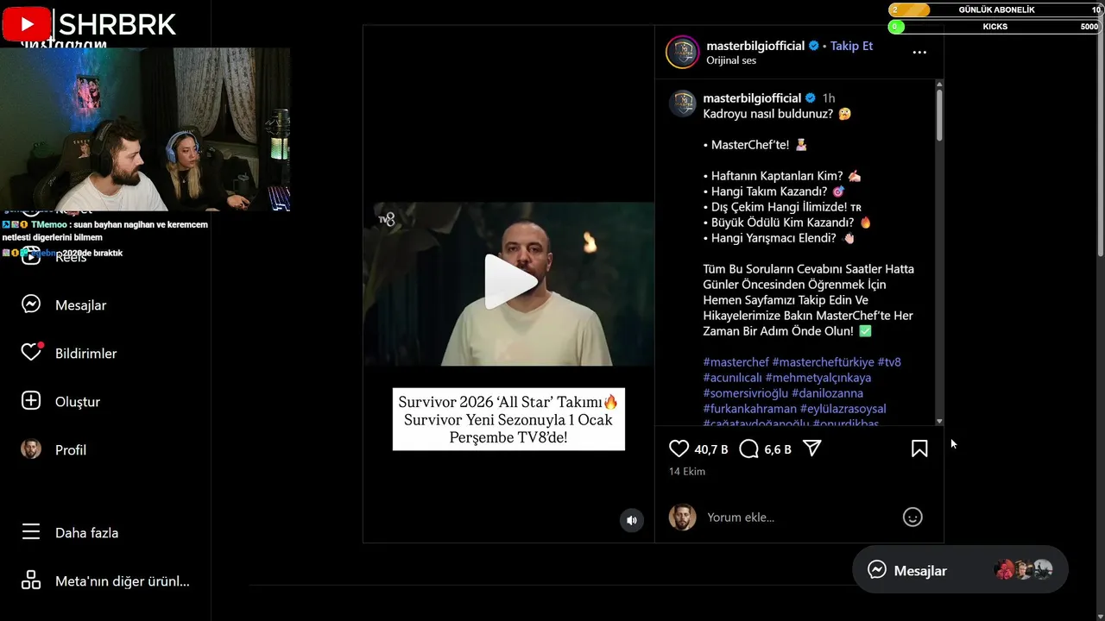Click #mehmetyalçınkaya hashtag link
The width and height of the screenshot is (1105, 621).
point(818,378)
